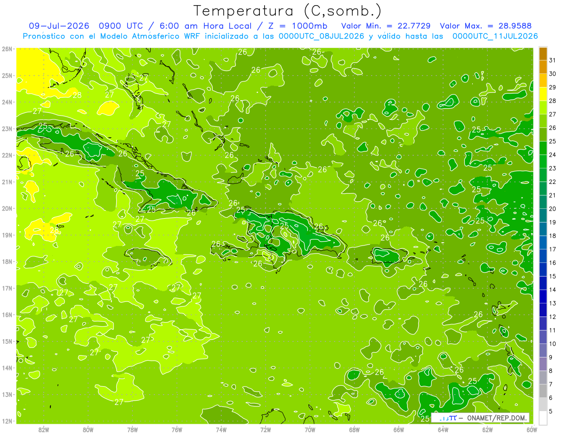Click the '20N' latitude axis label
The height and width of the screenshot is (436, 565).
[x=7, y=208]
